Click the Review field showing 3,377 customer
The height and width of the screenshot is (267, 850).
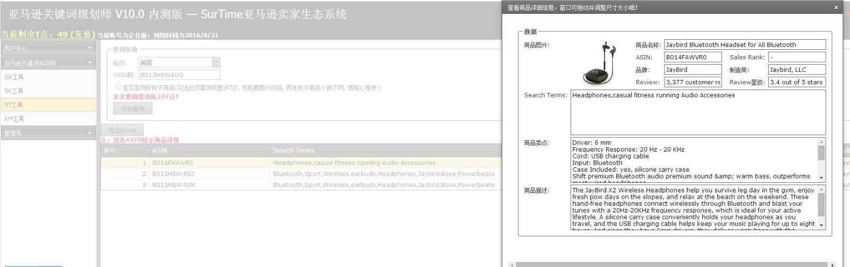tap(692, 82)
